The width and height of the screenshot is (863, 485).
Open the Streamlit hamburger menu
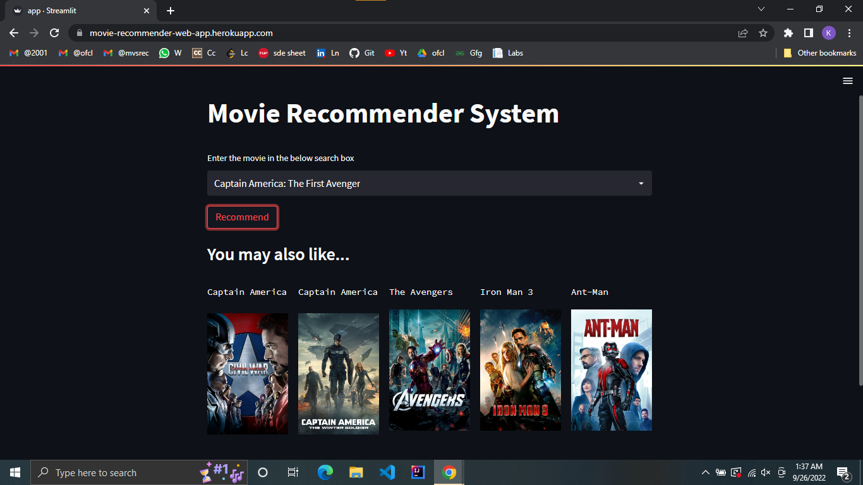coord(847,81)
